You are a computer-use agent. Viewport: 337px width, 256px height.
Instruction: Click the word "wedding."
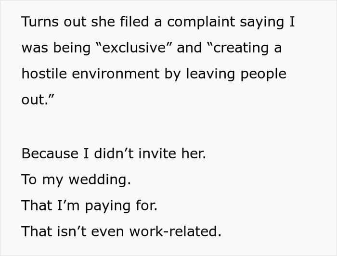pyautogui.click(x=100, y=179)
